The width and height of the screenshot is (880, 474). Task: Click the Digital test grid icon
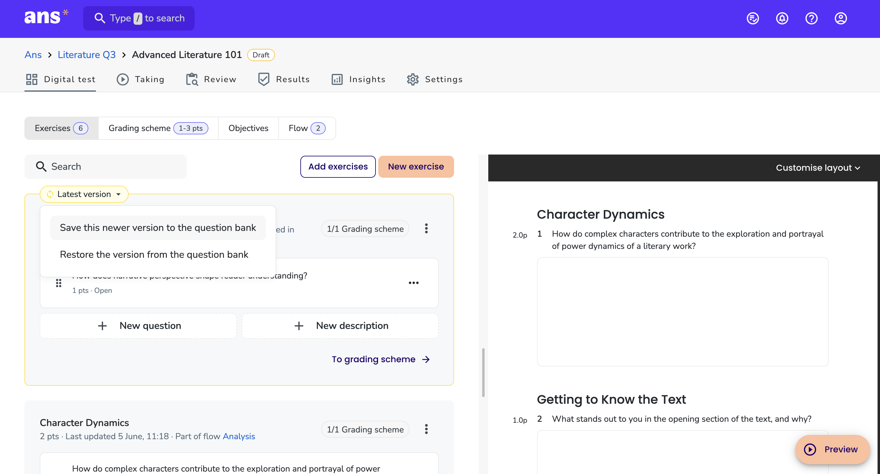click(x=32, y=79)
